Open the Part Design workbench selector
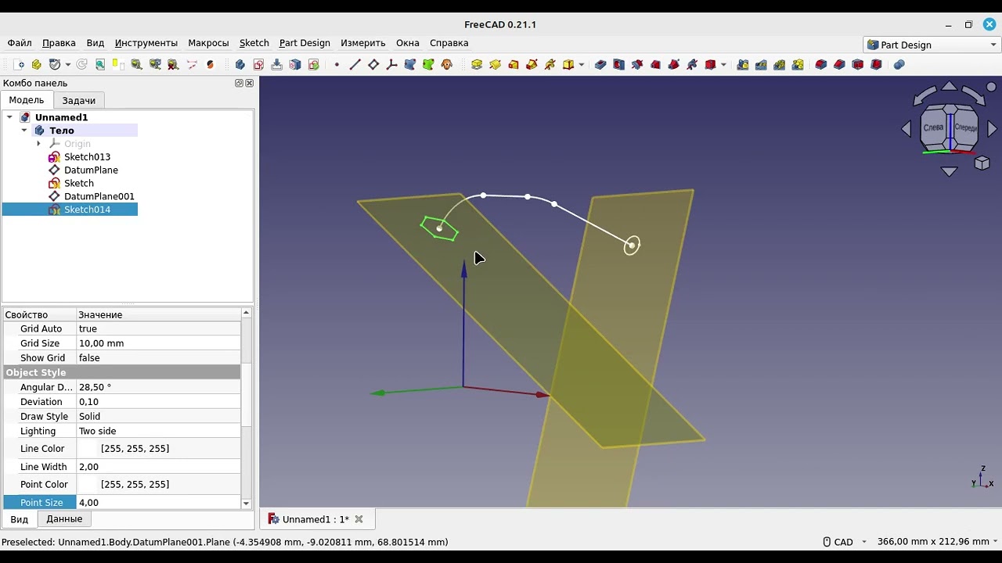 pyautogui.click(x=931, y=45)
